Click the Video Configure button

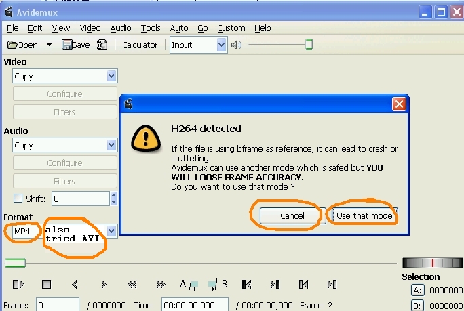pos(65,94)
